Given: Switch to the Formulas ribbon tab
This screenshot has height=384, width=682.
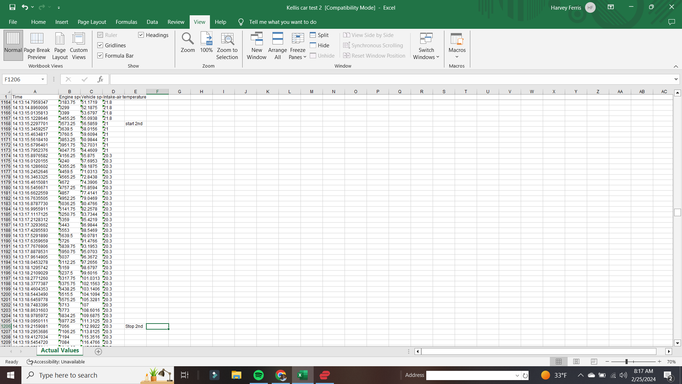Looking at the screenshot, I should [126, 22].
